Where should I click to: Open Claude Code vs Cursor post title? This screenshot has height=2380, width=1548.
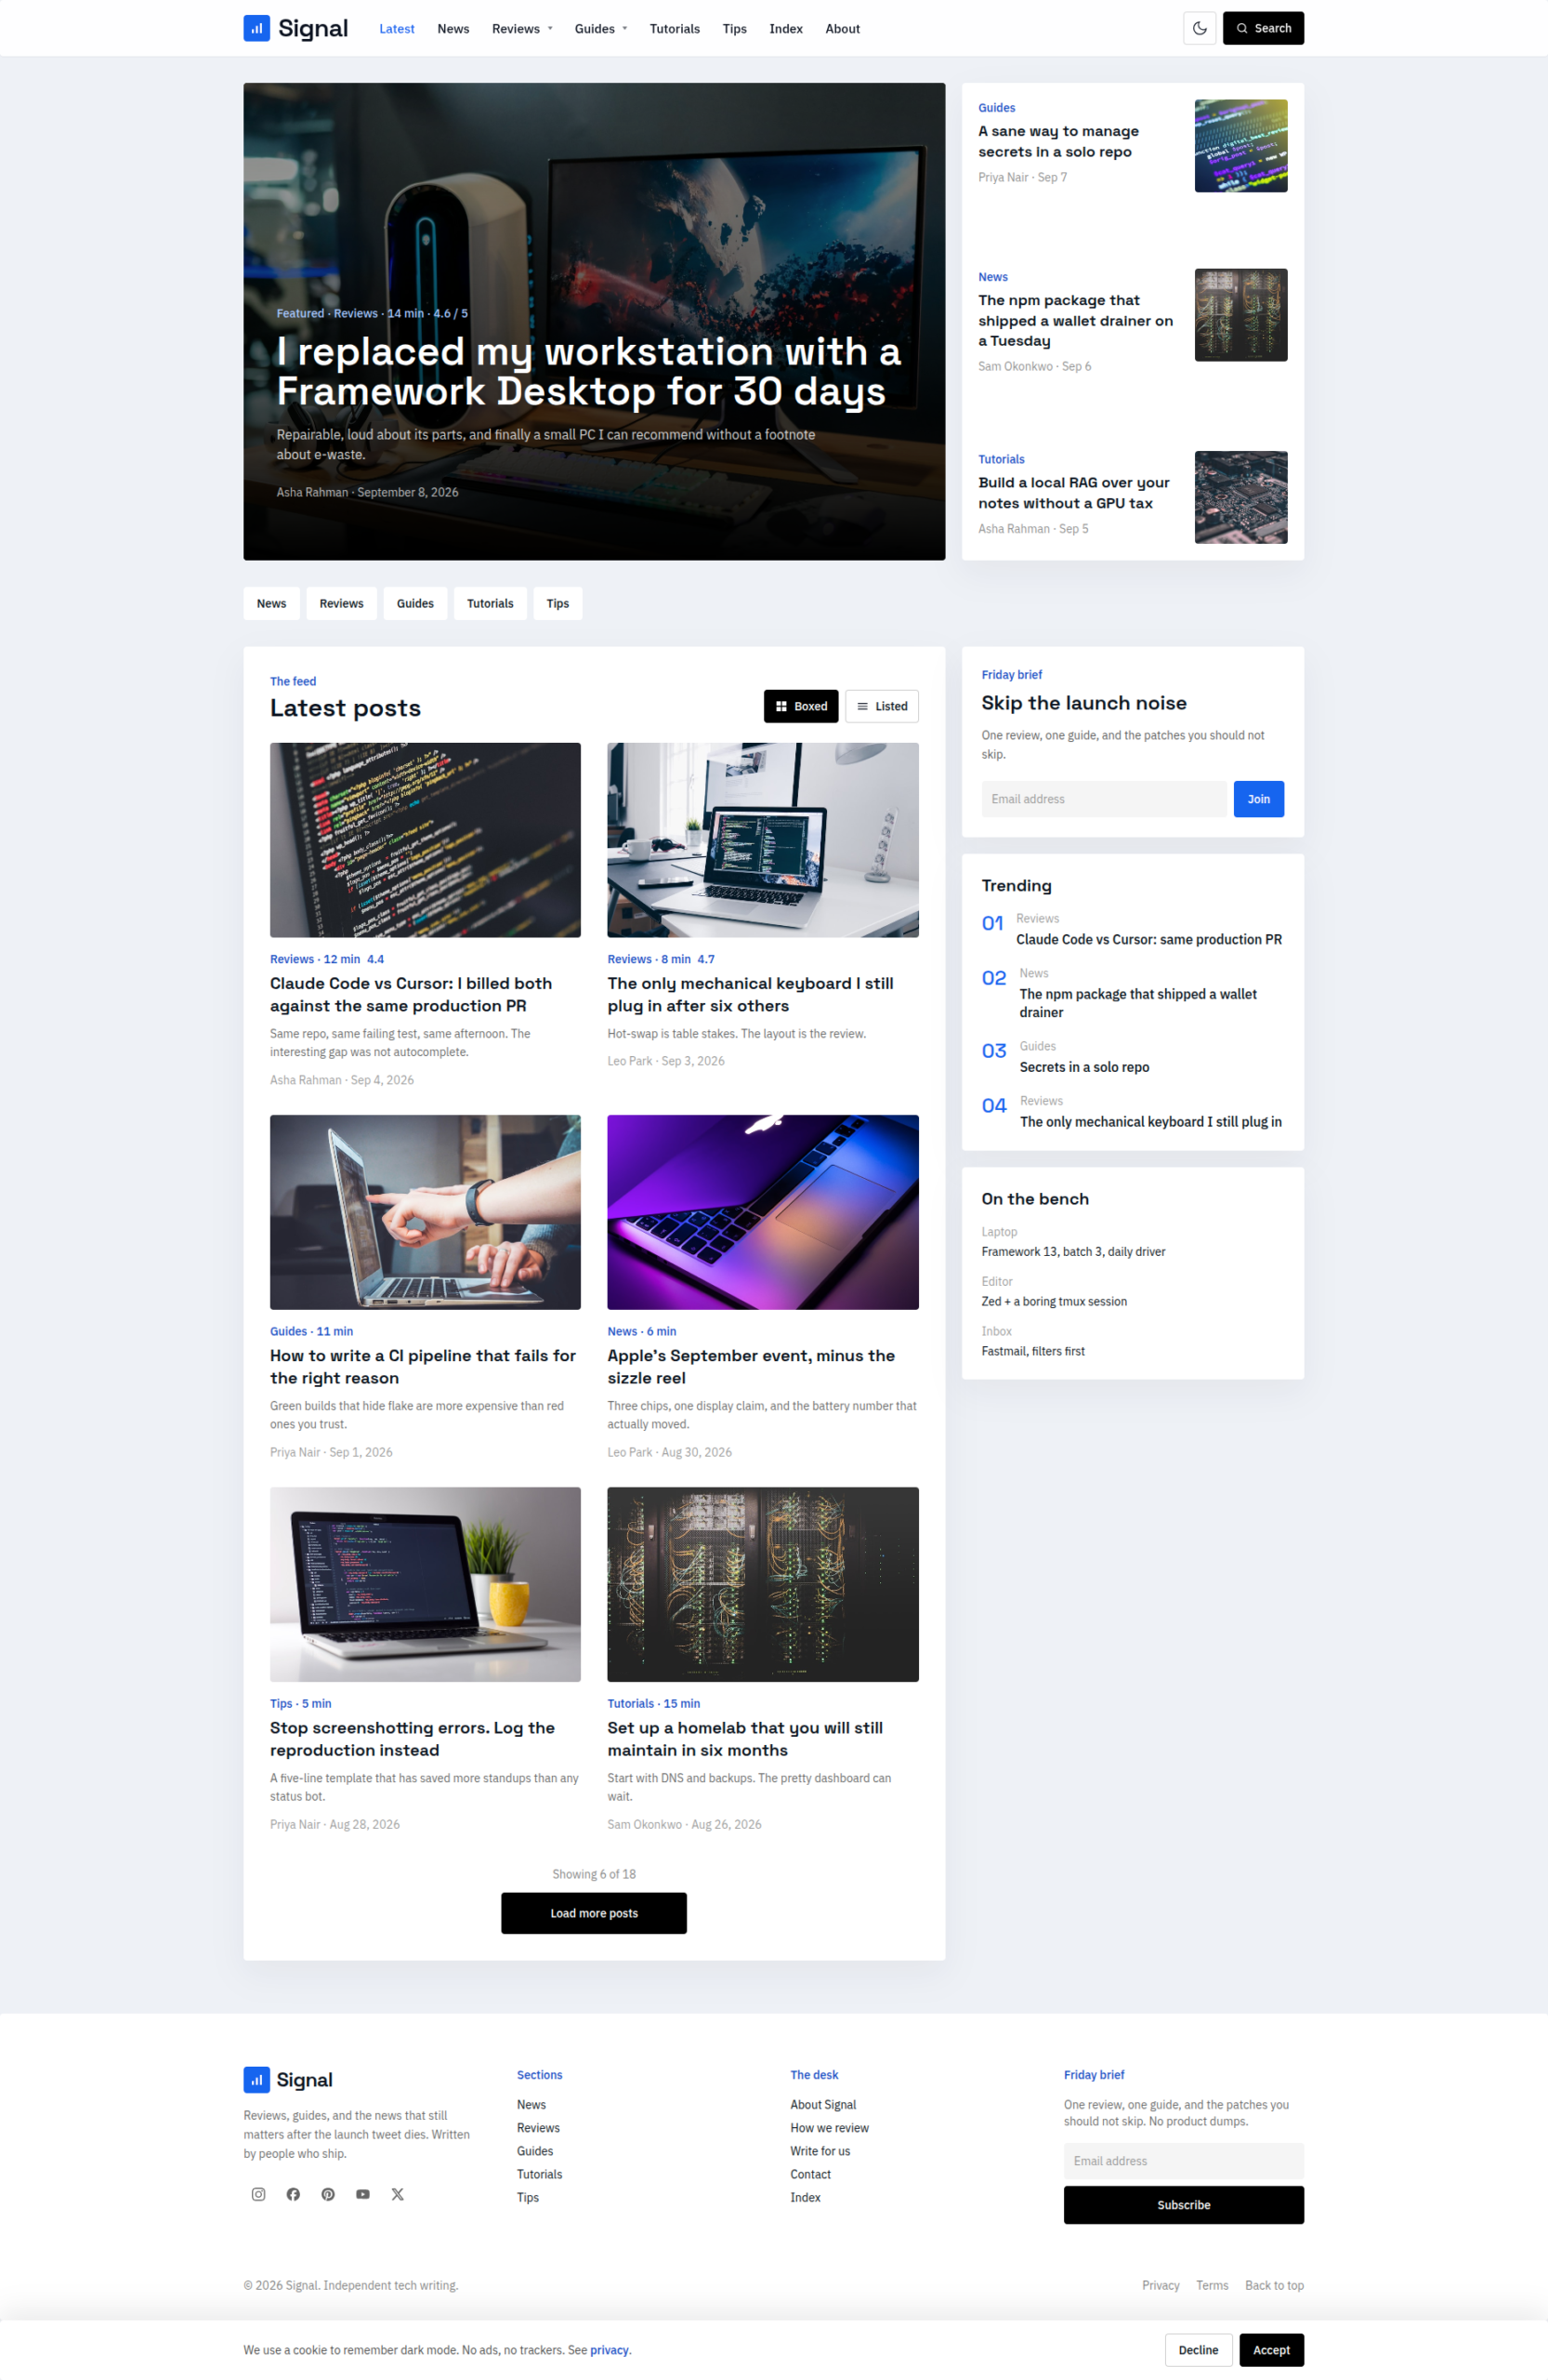point(411,995)
